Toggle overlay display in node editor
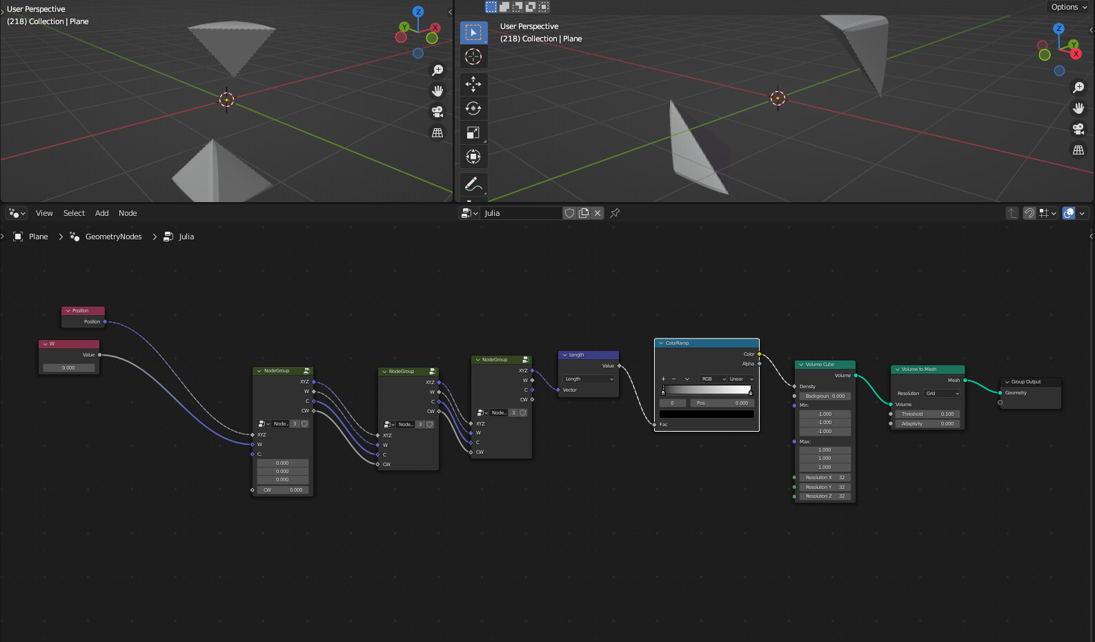 click(x=1069, y=213)
